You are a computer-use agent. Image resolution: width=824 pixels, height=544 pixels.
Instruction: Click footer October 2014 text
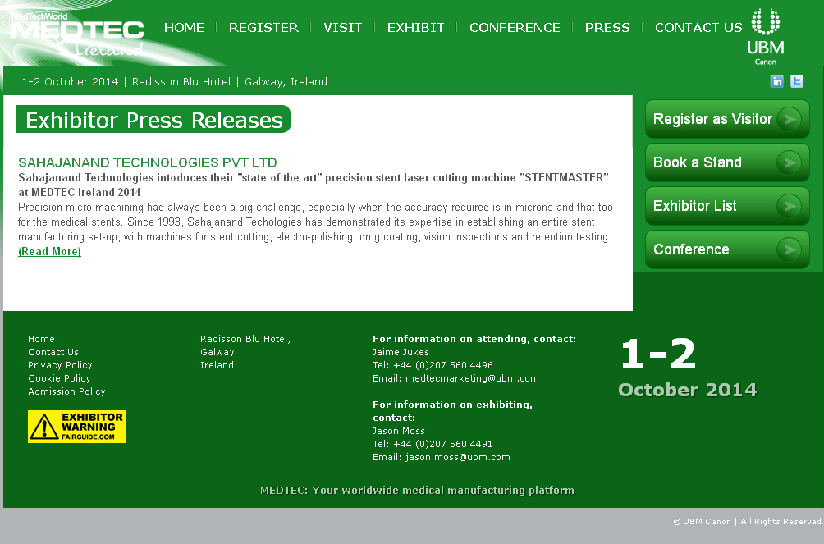pos(688,390)
